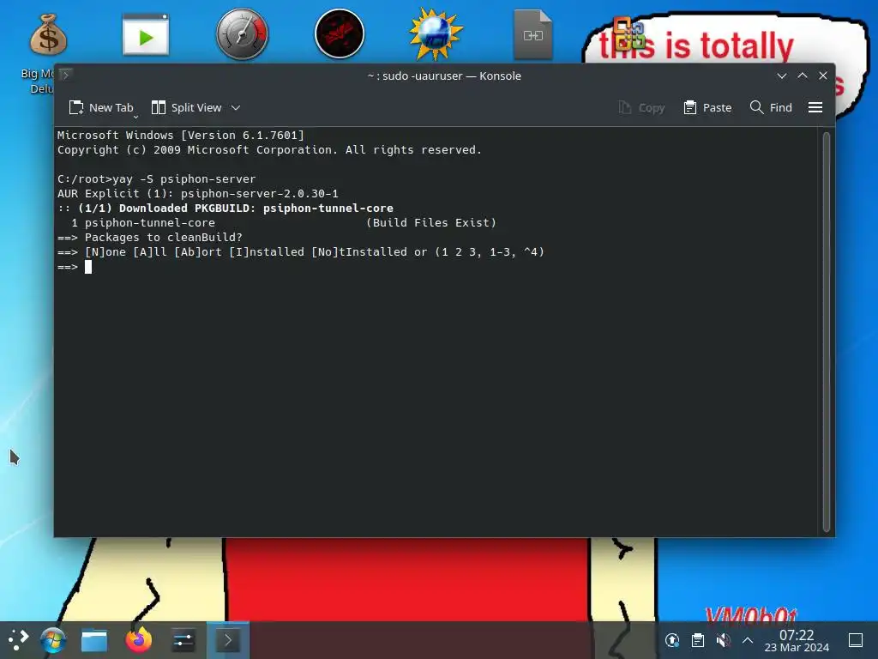
Task: Launch Firefox from the taskbar
Action: point(139,640)
